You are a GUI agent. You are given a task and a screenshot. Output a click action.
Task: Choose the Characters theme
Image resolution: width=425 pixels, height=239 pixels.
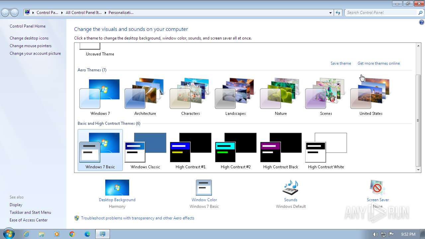190,97
